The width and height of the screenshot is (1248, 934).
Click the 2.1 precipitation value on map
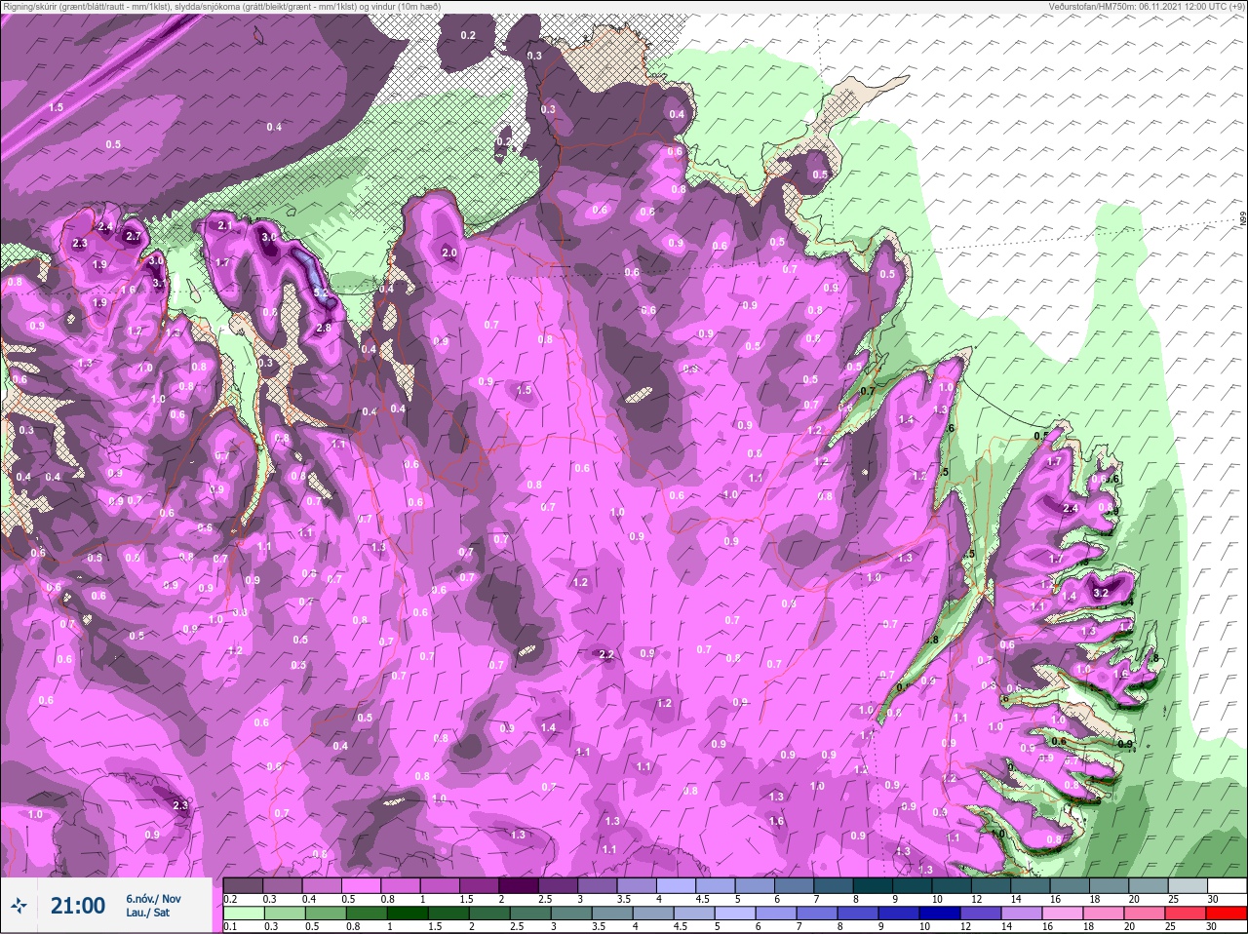(x=225, y=225)
